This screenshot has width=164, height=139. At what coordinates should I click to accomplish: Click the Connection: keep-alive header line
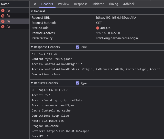(x=50, y=116)
